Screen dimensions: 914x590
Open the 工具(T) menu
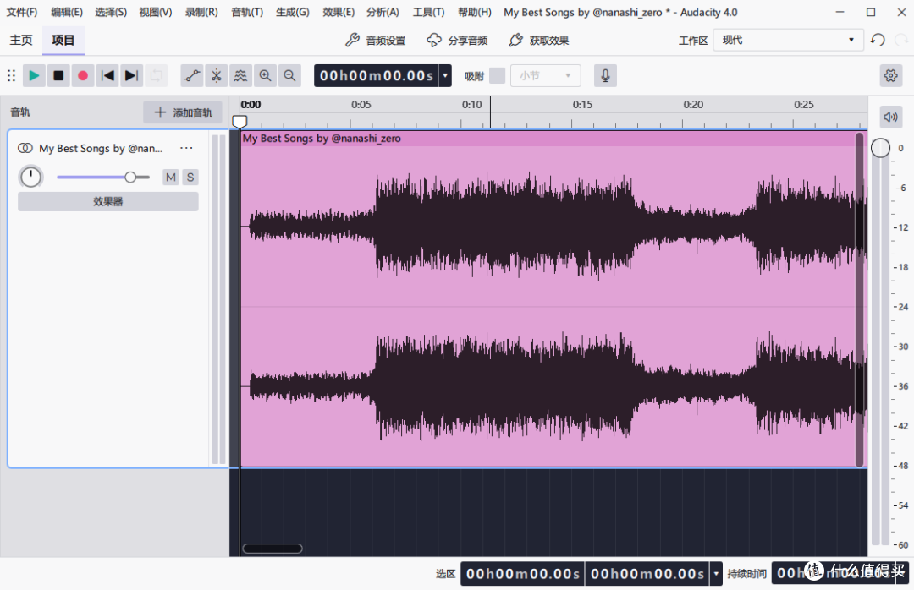click(428, 12)
